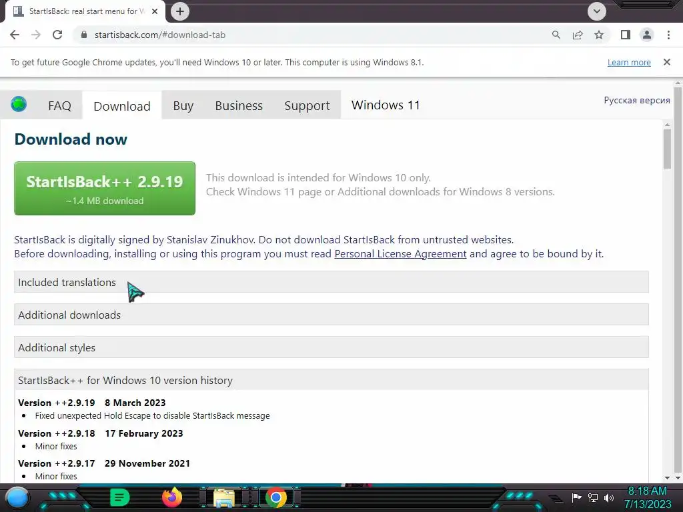Open the Chrome profile avatar menu
683x512 pixels.
tap(647, 35)
